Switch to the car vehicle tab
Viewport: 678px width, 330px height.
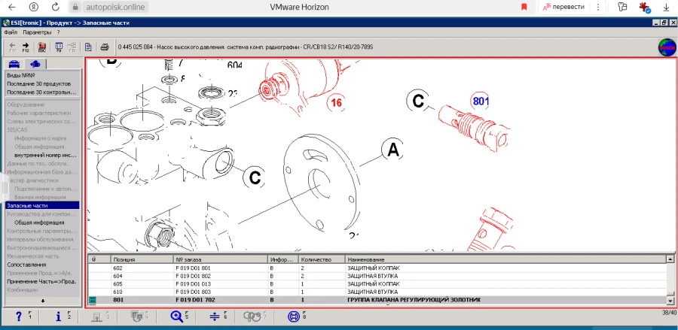point(14,64)
